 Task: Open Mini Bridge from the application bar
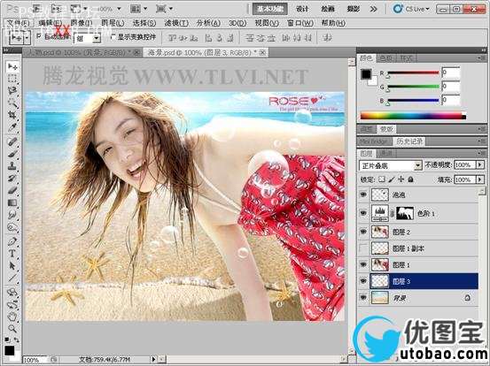pos(56,9)
